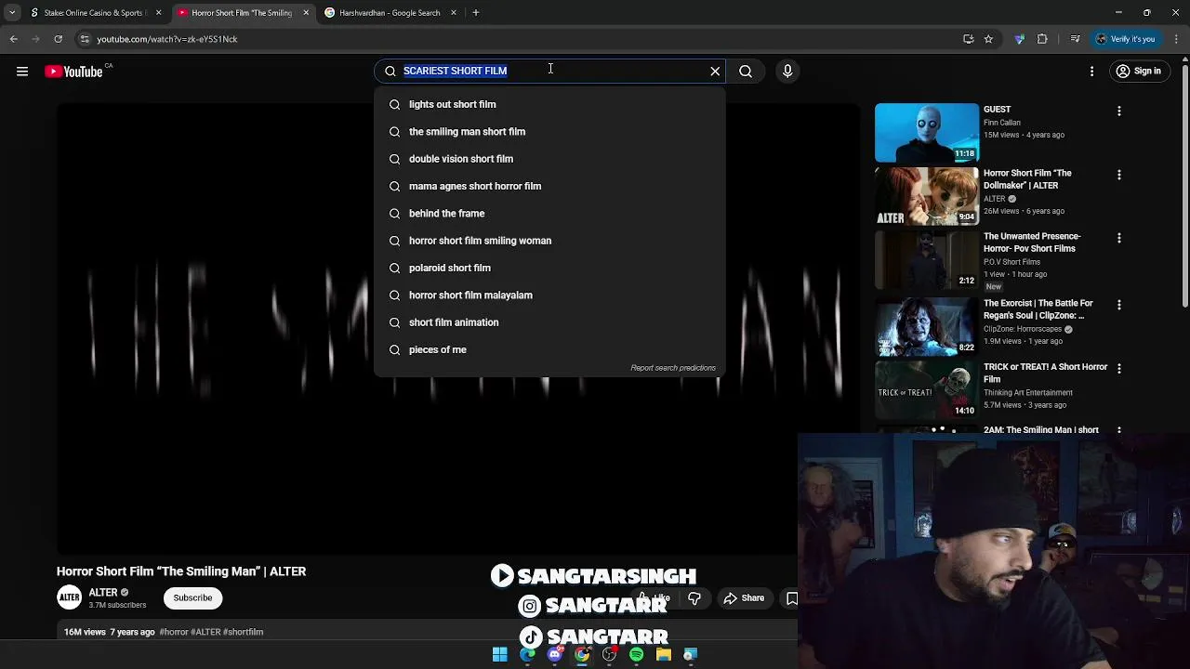The image size is (1190, 669).
Task: Clear search text with the X icon
Action: pyautogui.click(x=715, y=71)
